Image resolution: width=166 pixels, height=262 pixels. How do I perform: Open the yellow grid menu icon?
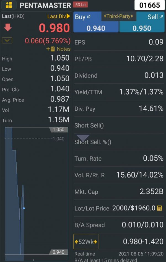pos(9,5)
